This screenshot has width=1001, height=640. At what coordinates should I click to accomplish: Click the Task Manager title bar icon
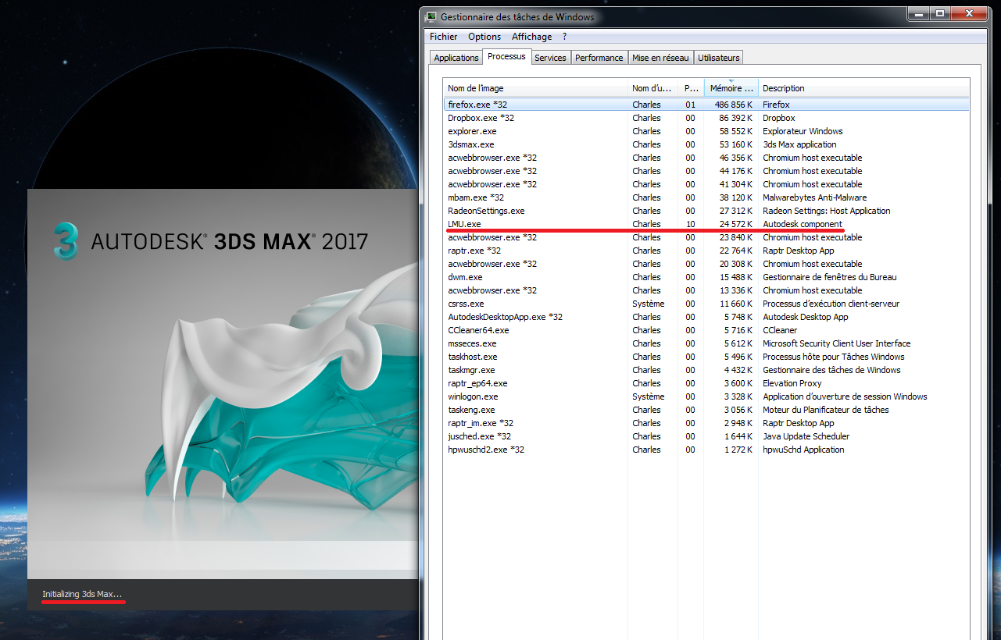[431, 16]
